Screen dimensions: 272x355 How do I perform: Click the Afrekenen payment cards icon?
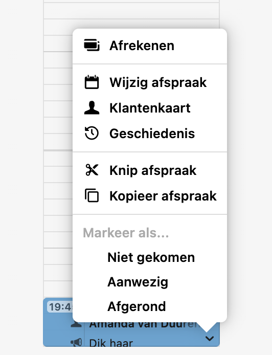tap(92, 46)
